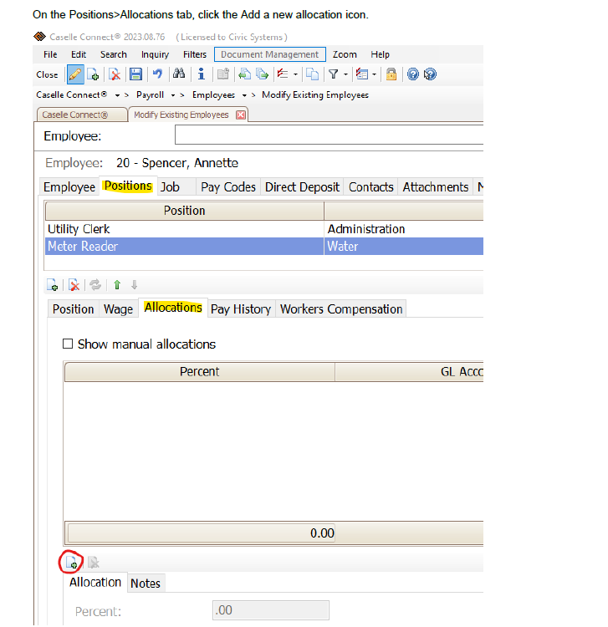Click the red checklist icon in toolbar
This screenshot has width=608, height=627.
pyautogui.click(x=283, y=74)
